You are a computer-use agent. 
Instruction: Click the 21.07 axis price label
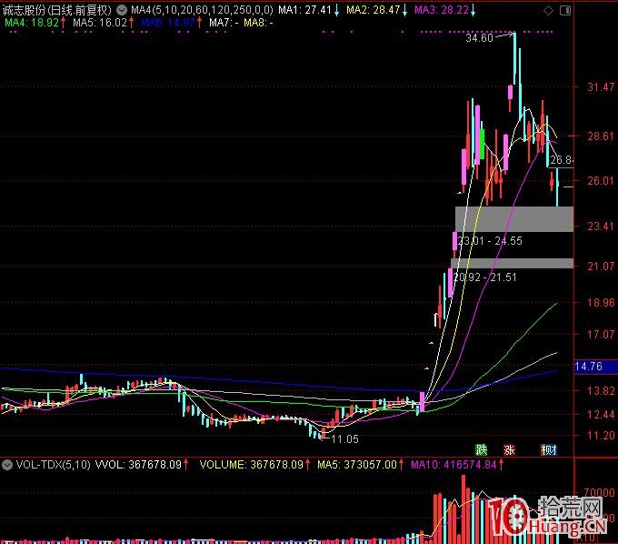(600, 267)
